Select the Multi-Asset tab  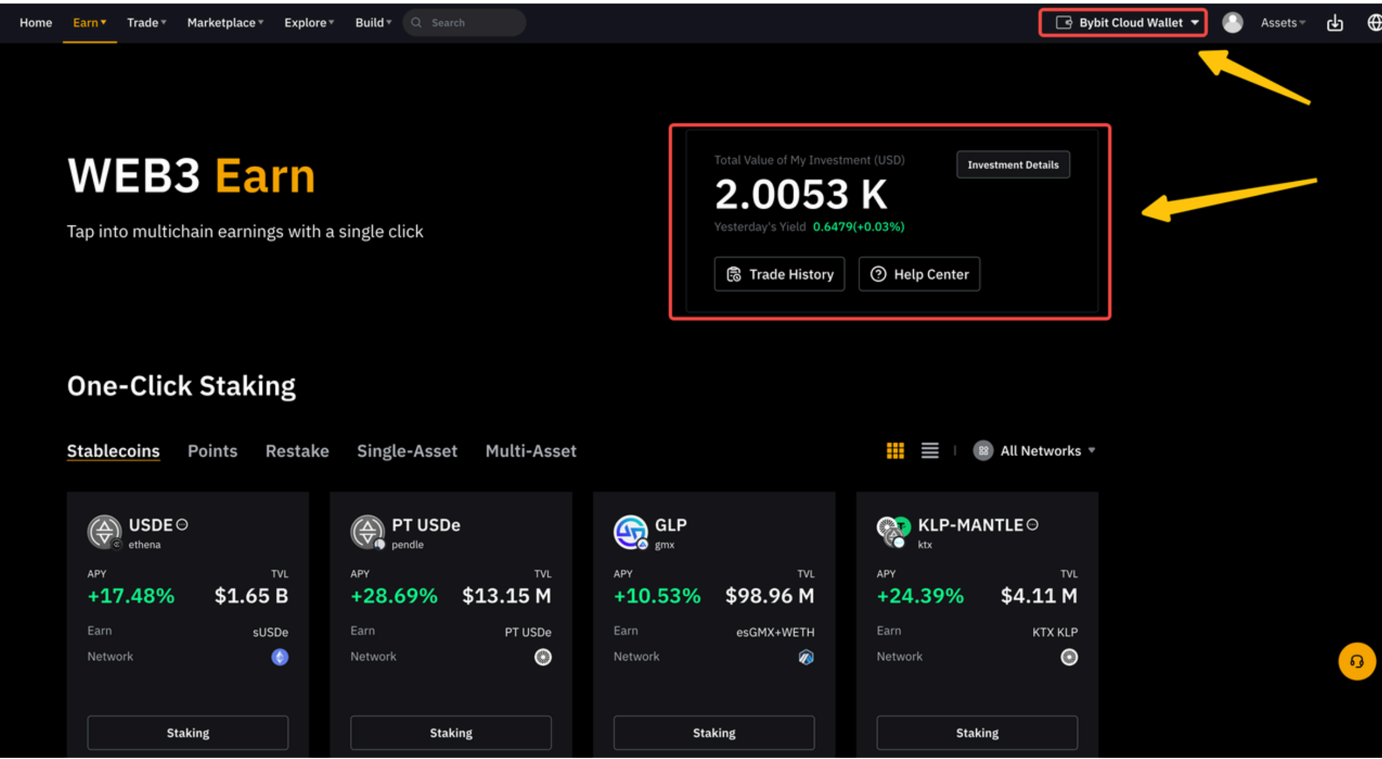[x=531, y=451]
